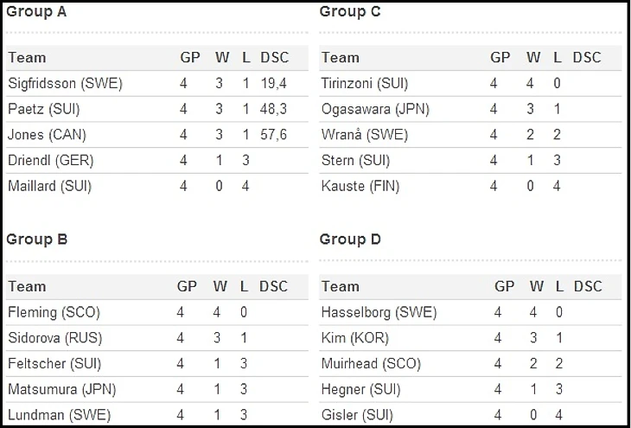631x428 pixels.
Task: Click Lundman (SWE) in Group B
Action: tap(59, 414)
